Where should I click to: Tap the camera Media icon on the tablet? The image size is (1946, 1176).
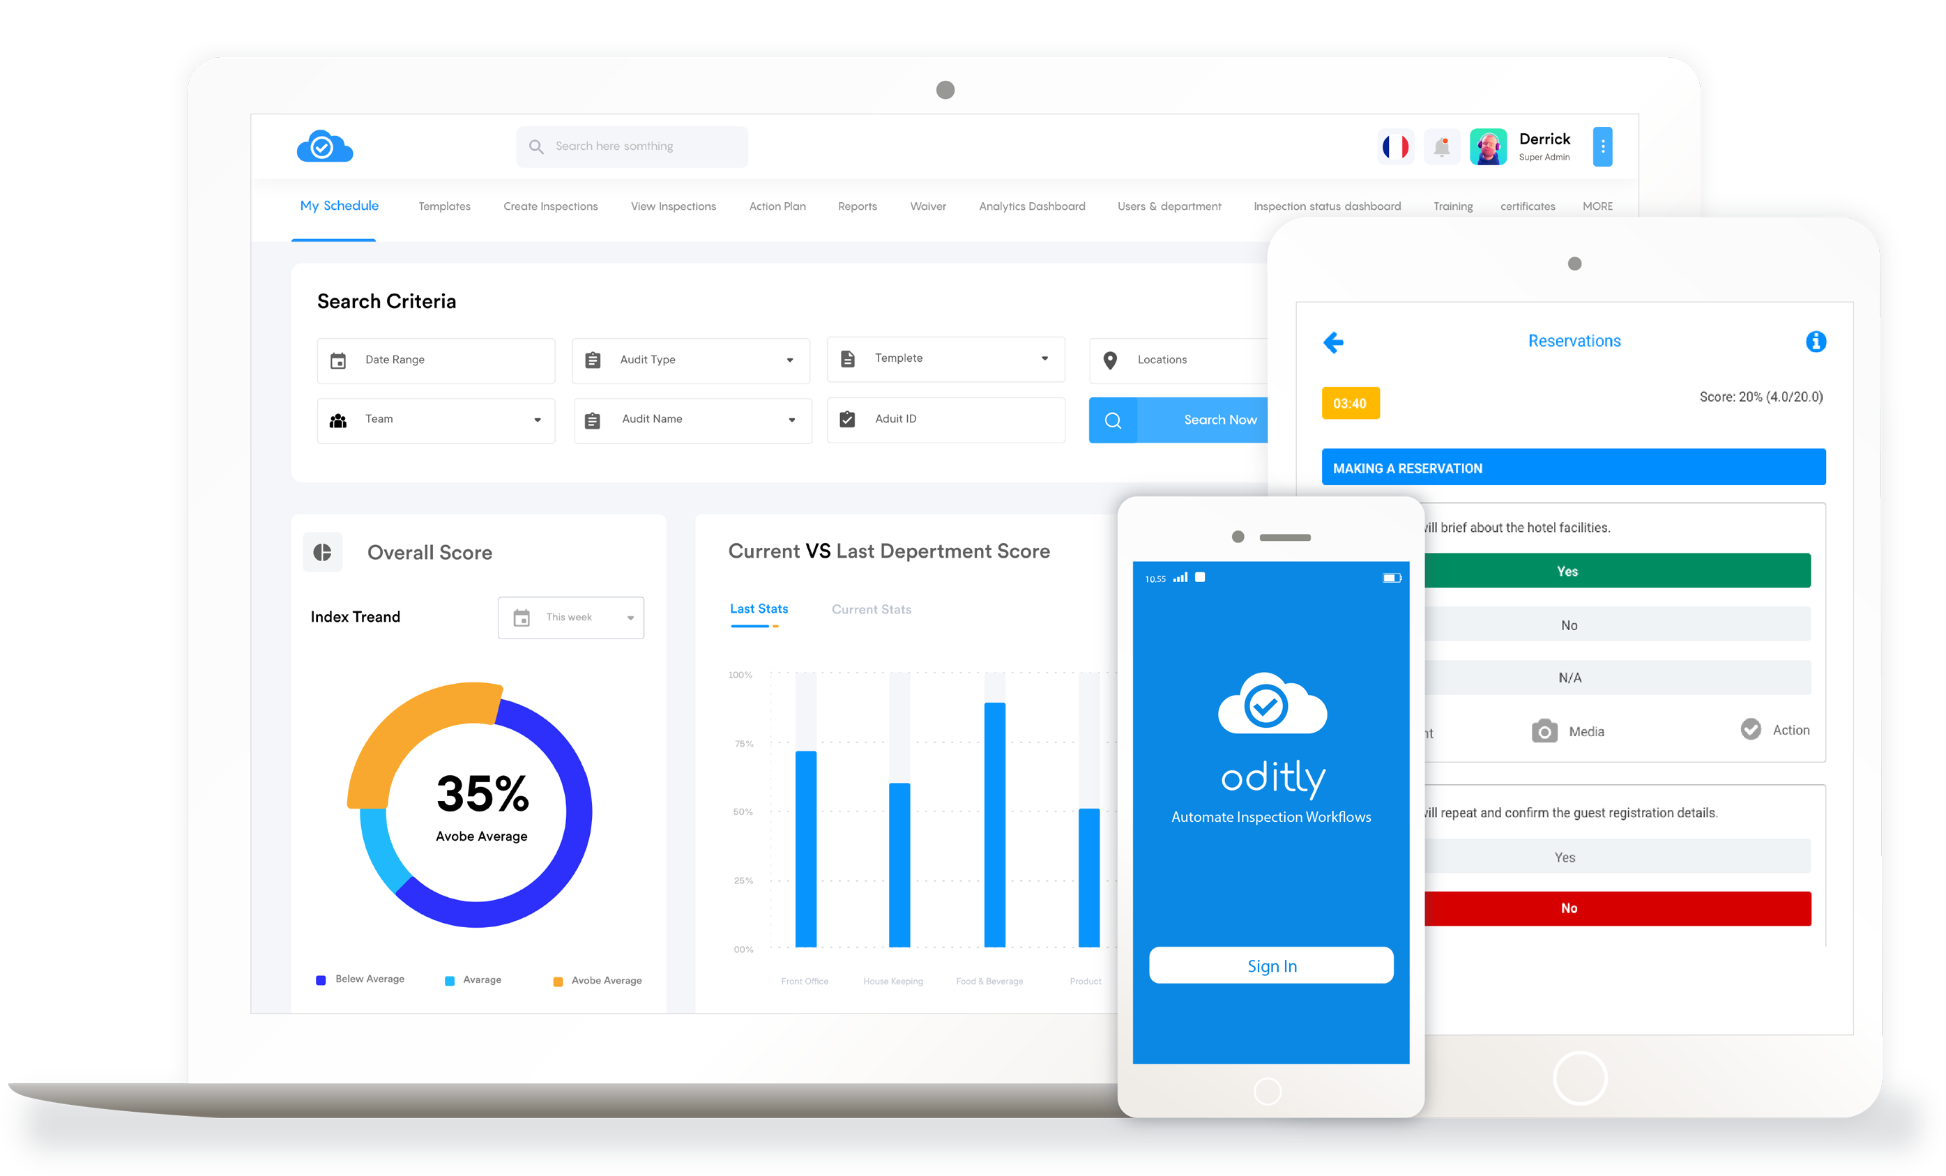tap(1544, 731)
